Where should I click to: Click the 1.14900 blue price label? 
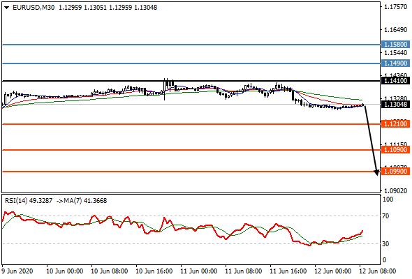click(x=395, y=63)
